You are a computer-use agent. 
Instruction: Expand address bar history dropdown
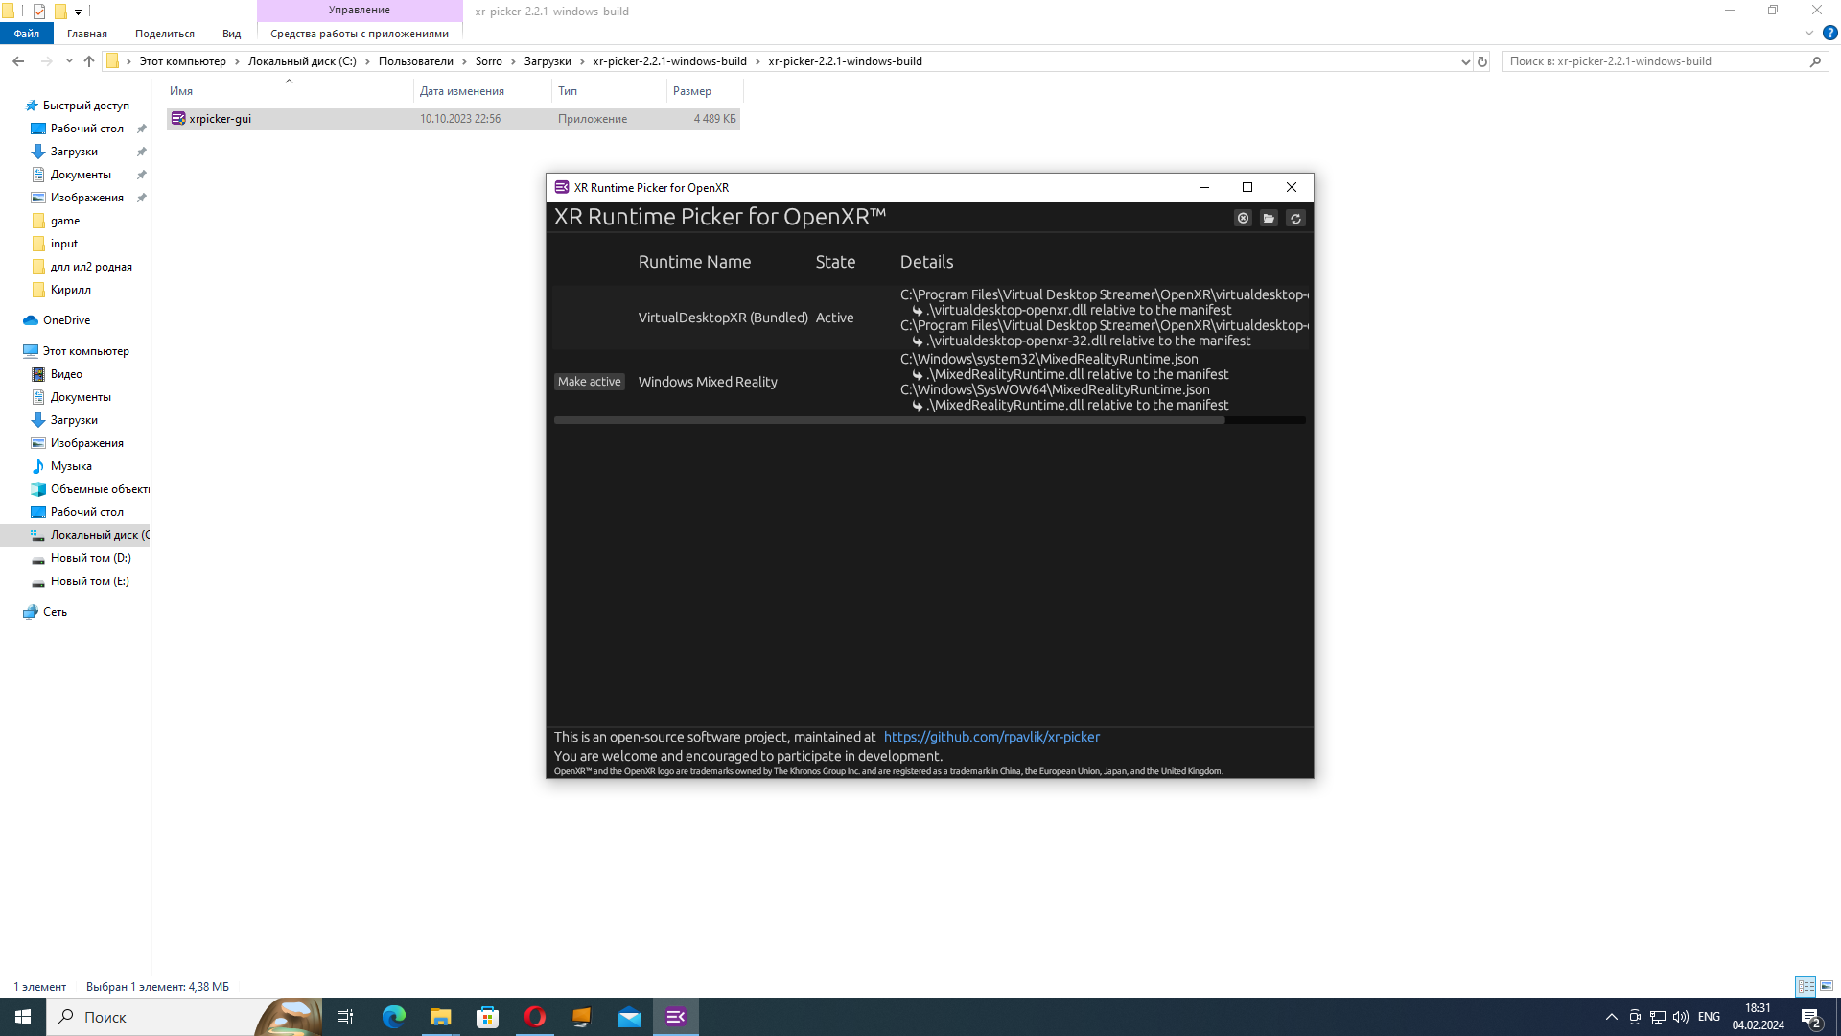point(1465,61)
